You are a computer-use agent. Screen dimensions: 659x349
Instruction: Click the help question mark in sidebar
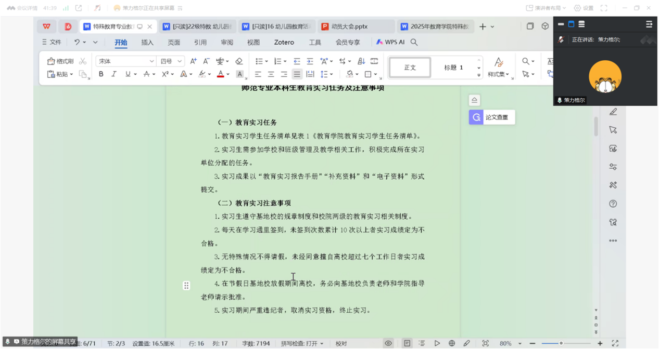click(x=613, y=204)
